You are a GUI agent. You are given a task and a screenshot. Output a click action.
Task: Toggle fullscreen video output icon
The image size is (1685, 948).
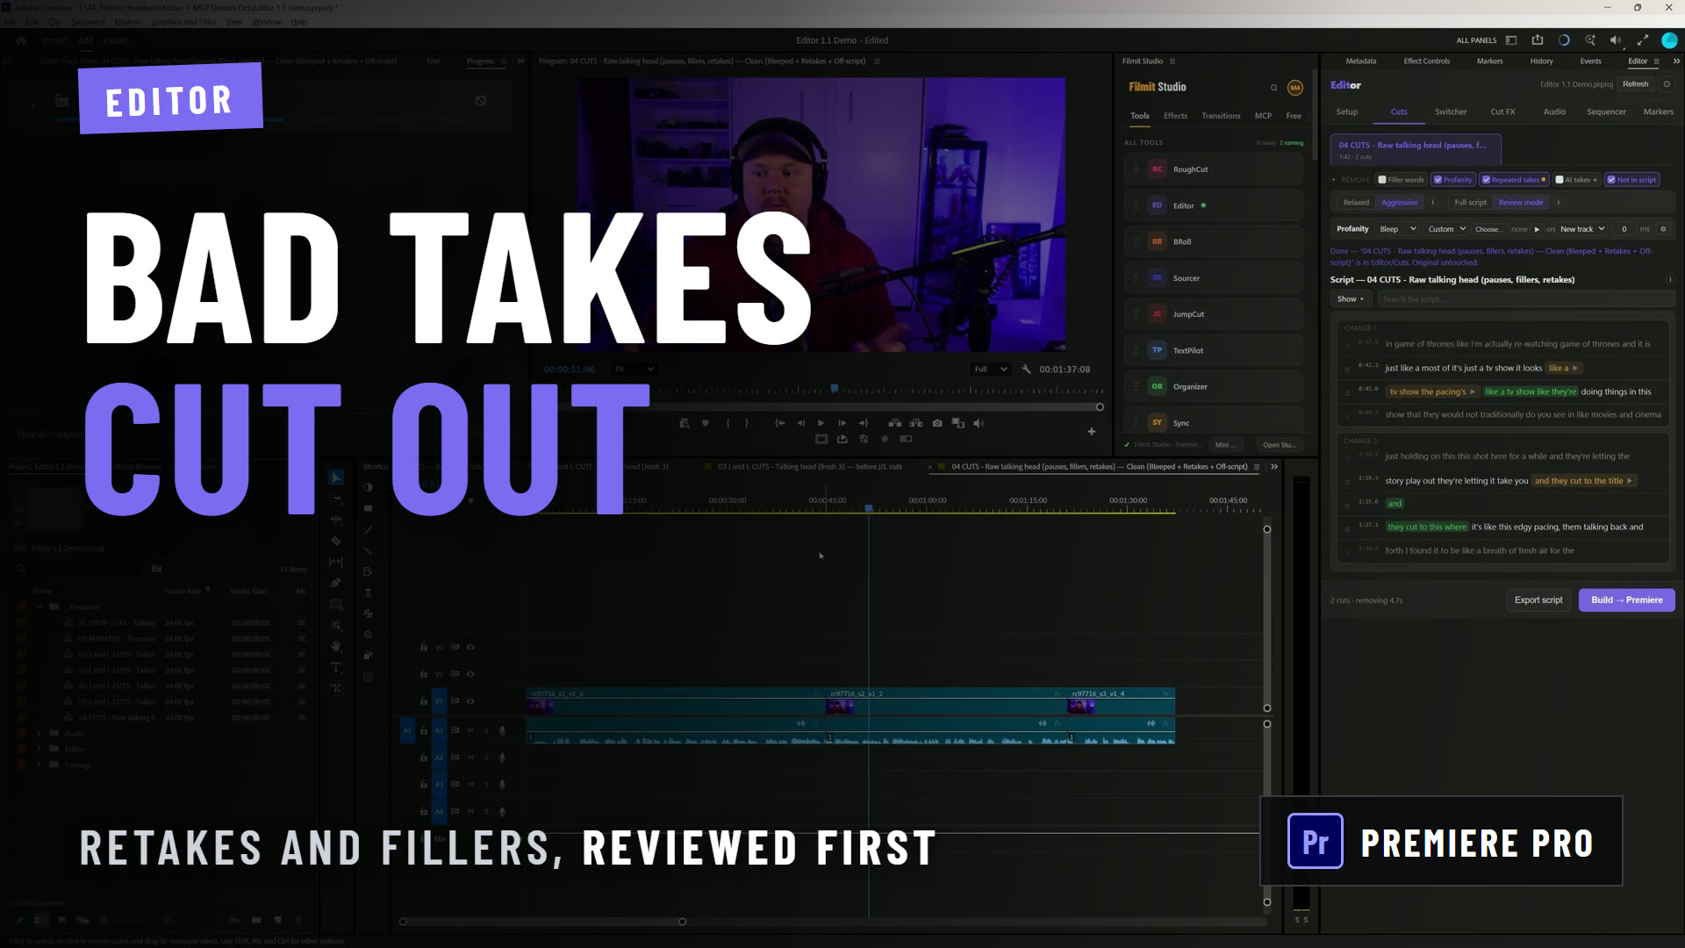coord(1643,40)
